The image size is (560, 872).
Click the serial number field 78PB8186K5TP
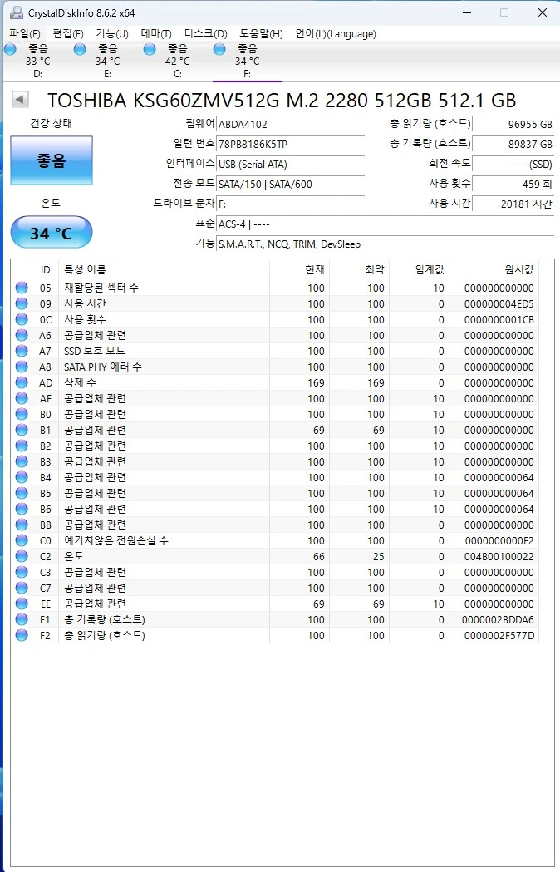point(291,144)
